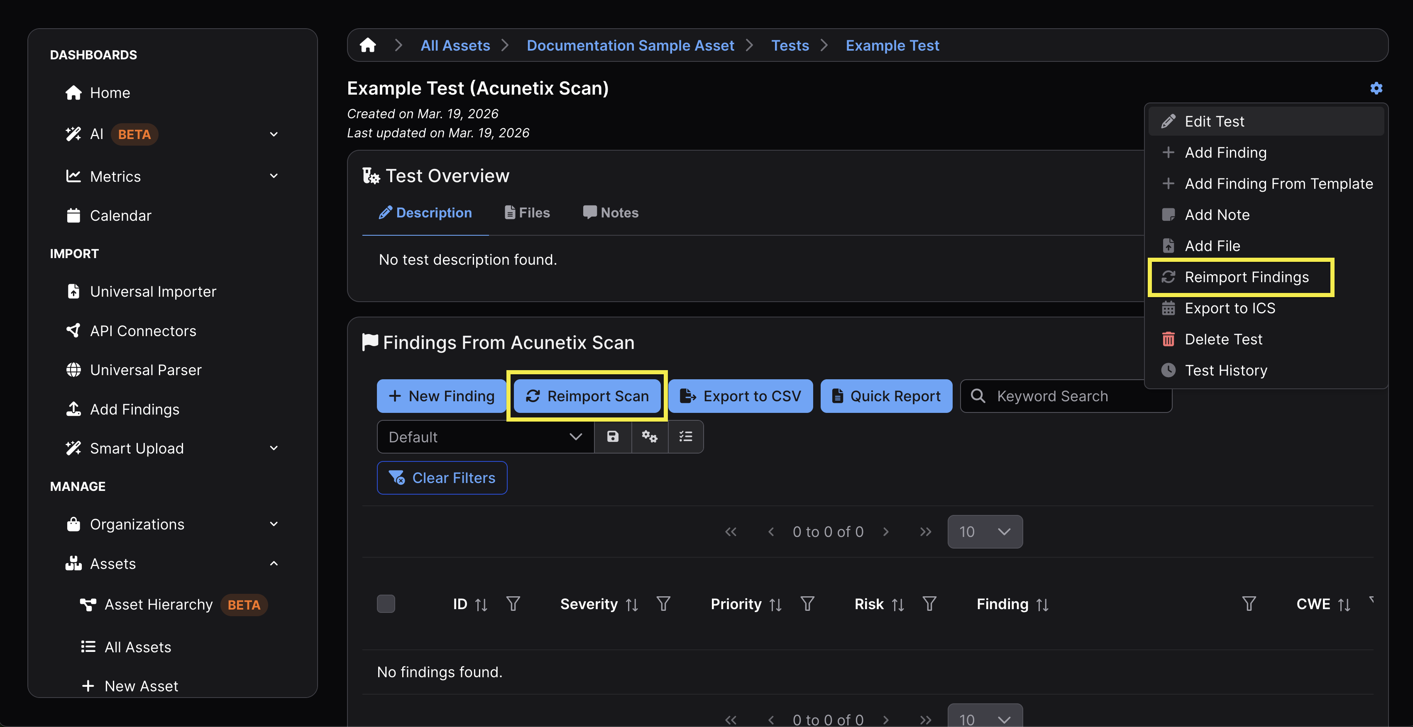Image resolution: width=1413 pixels, height=727 pixels.
Task: Open the table settings gears icon
Action: pyautogui.click(x=650, y=437)
